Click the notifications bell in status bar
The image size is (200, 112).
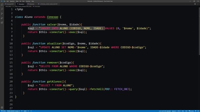point(198,111)
